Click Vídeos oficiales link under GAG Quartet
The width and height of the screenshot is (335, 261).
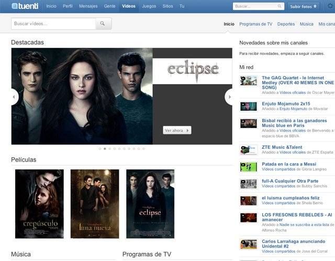click(293, 93)
